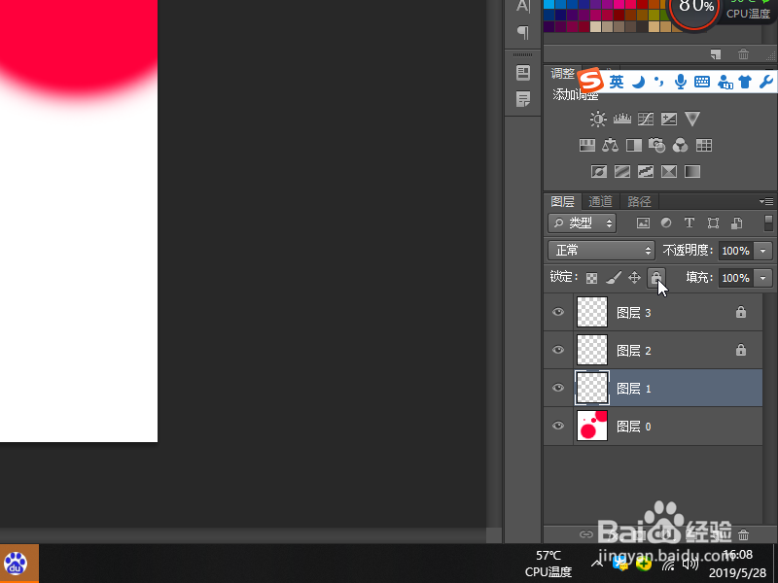Add a Gradient Map adjustment layer

tap(692, 172)
